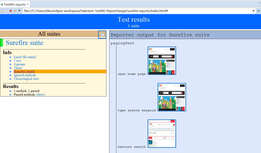Image resolution: width=261 pixels, height=153 pixels.
Task: Click the '1 method, 1 passed' text
Action: [26, 91]
